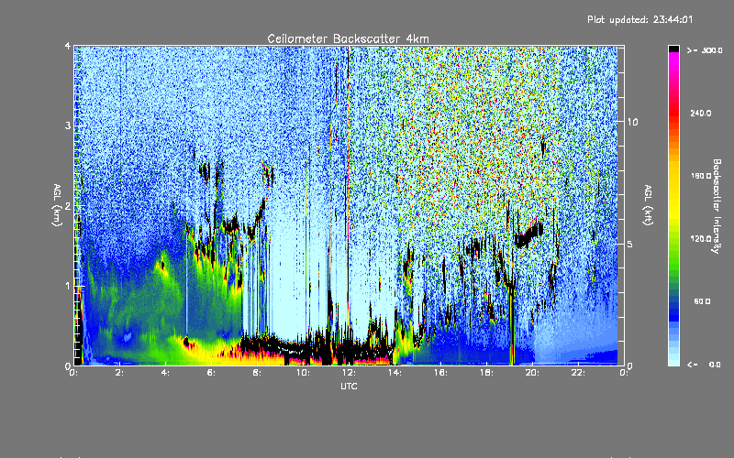Select the "20:" UTC hour tick

[532, 373]
